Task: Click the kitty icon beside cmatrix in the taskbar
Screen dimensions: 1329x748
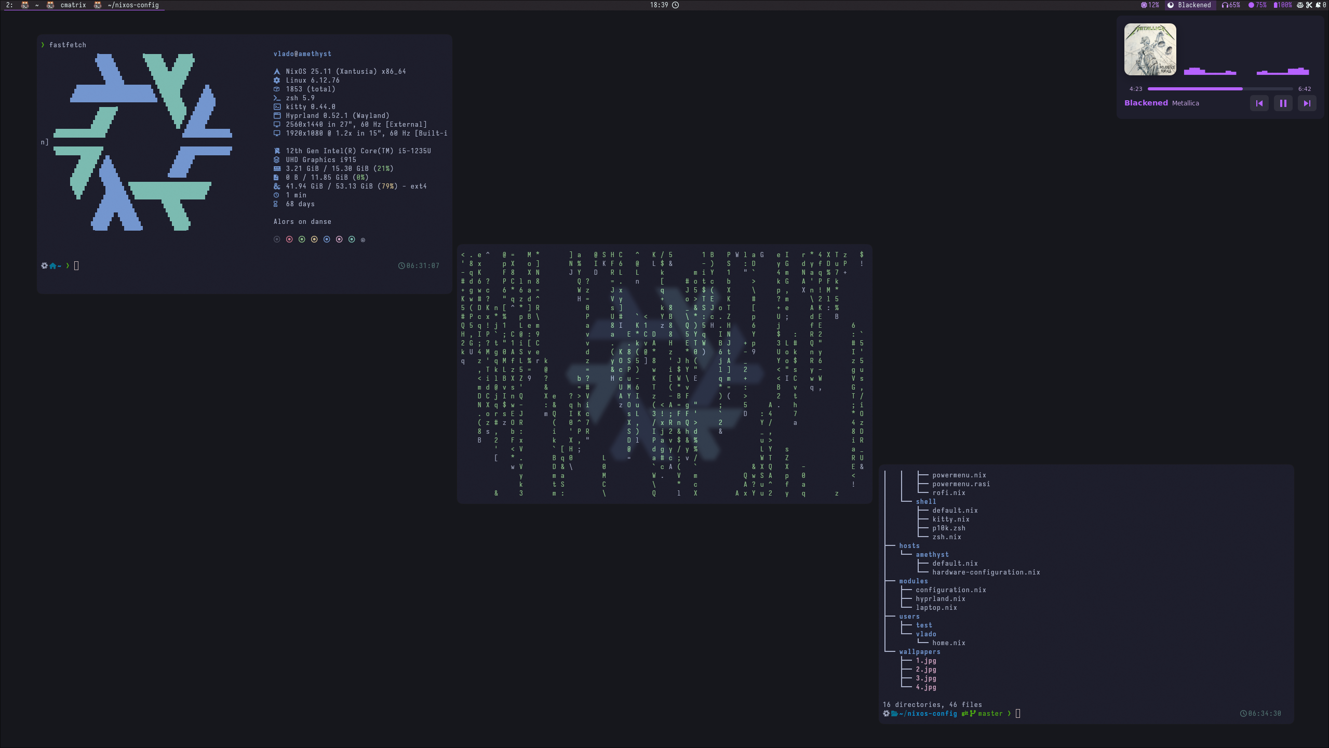Action: (x=50, y=5)
